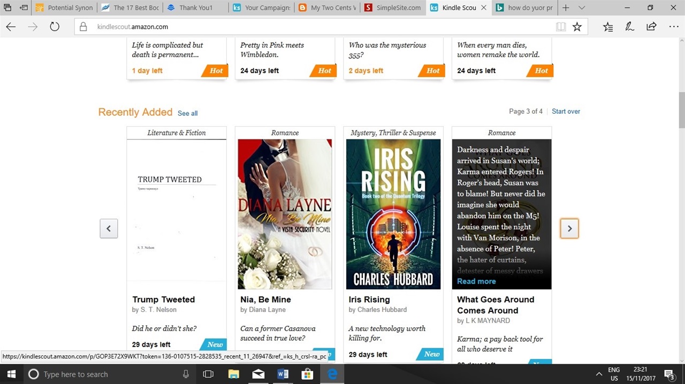Image resolution: width=685 pixels, height=384 pixels.
Task: Click the New badge on Iris Rising
Action: 431,354
